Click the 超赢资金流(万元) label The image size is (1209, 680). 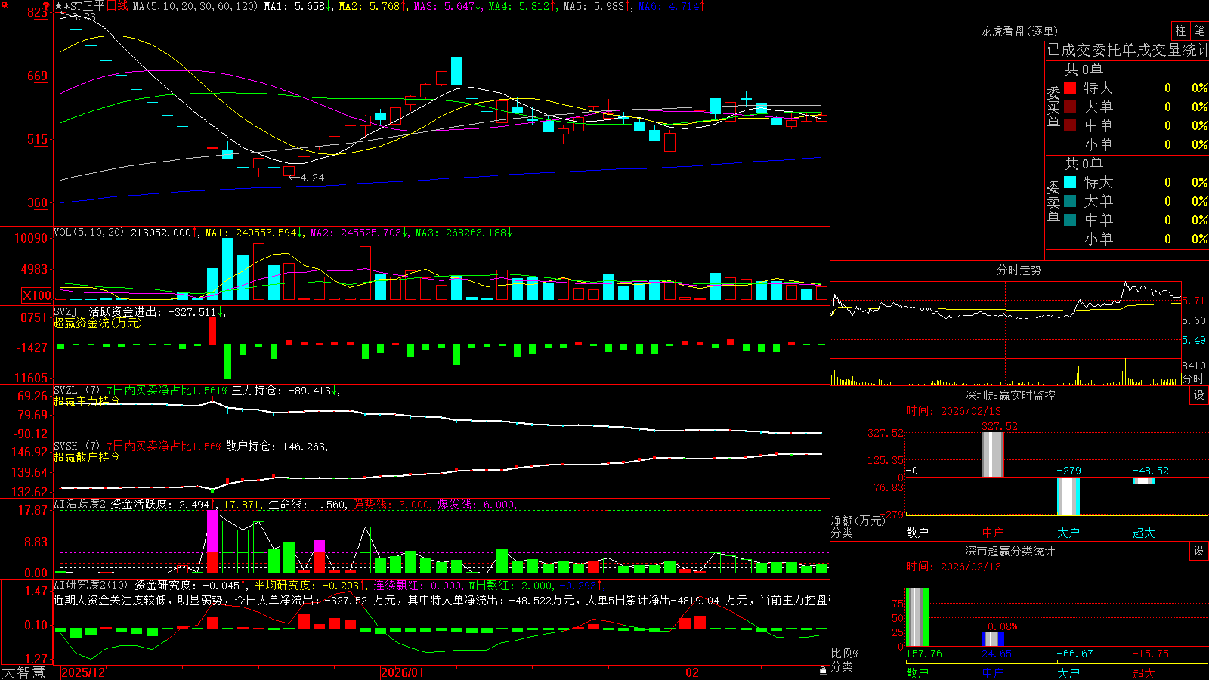click(x=97, y=323)
